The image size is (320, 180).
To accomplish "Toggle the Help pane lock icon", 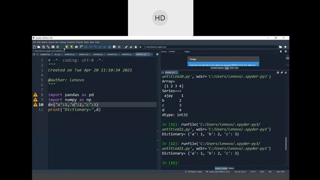I will [281, 51].
